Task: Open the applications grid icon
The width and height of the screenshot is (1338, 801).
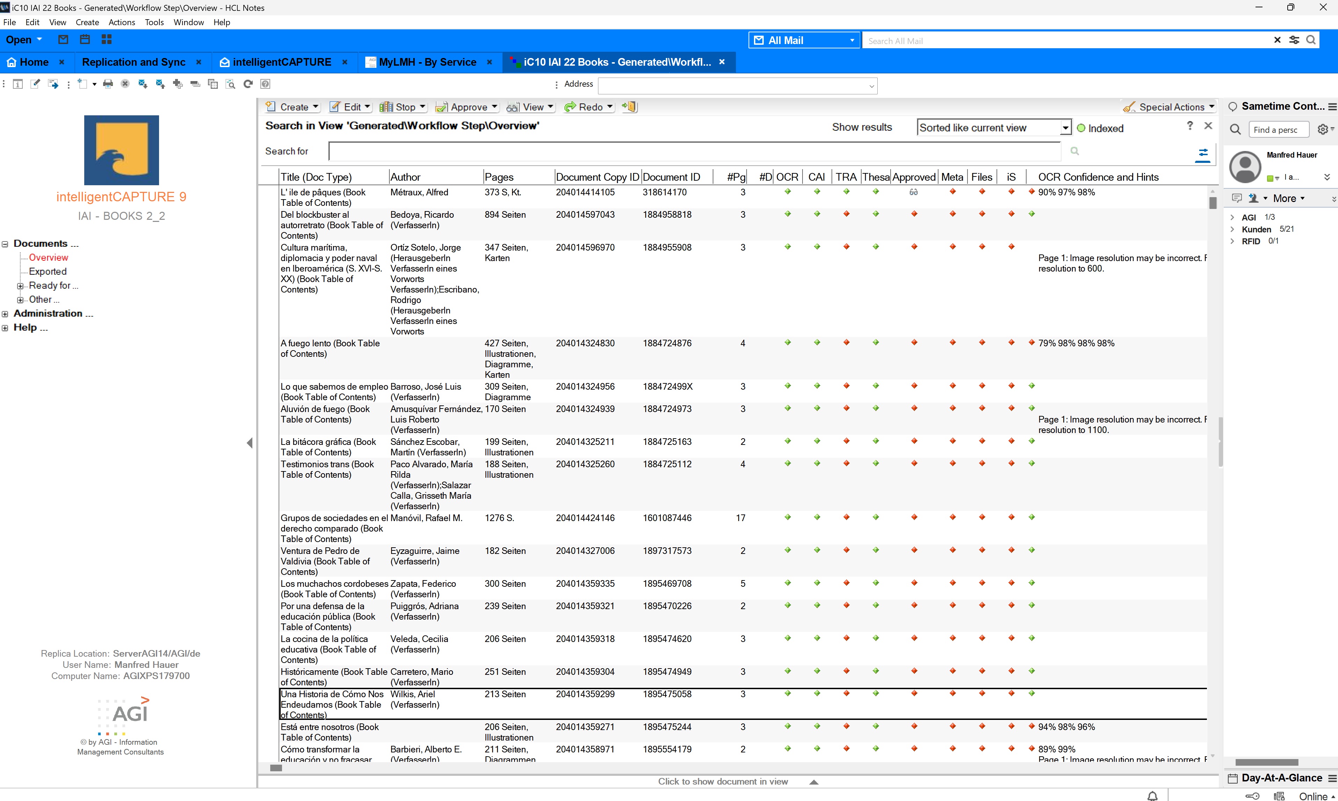Action: coord(106,39)
